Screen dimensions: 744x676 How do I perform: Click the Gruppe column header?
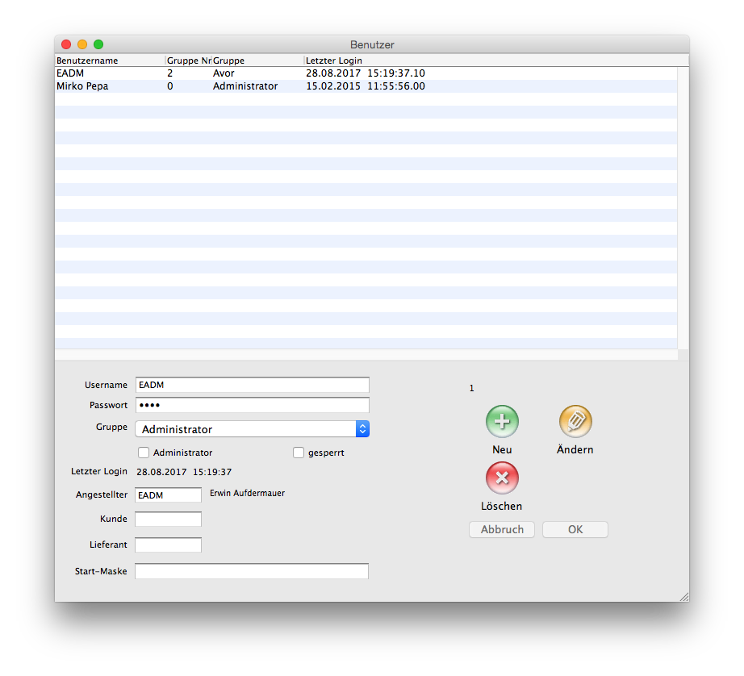coord(257,61)
